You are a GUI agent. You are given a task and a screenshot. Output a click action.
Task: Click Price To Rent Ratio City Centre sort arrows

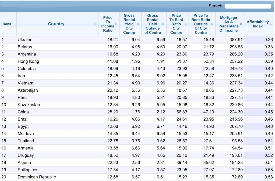186,24
